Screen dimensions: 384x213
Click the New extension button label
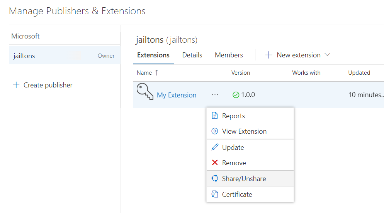pos(299,55)
